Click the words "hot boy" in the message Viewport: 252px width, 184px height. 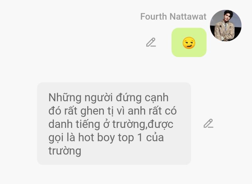(x=96, y=138)
